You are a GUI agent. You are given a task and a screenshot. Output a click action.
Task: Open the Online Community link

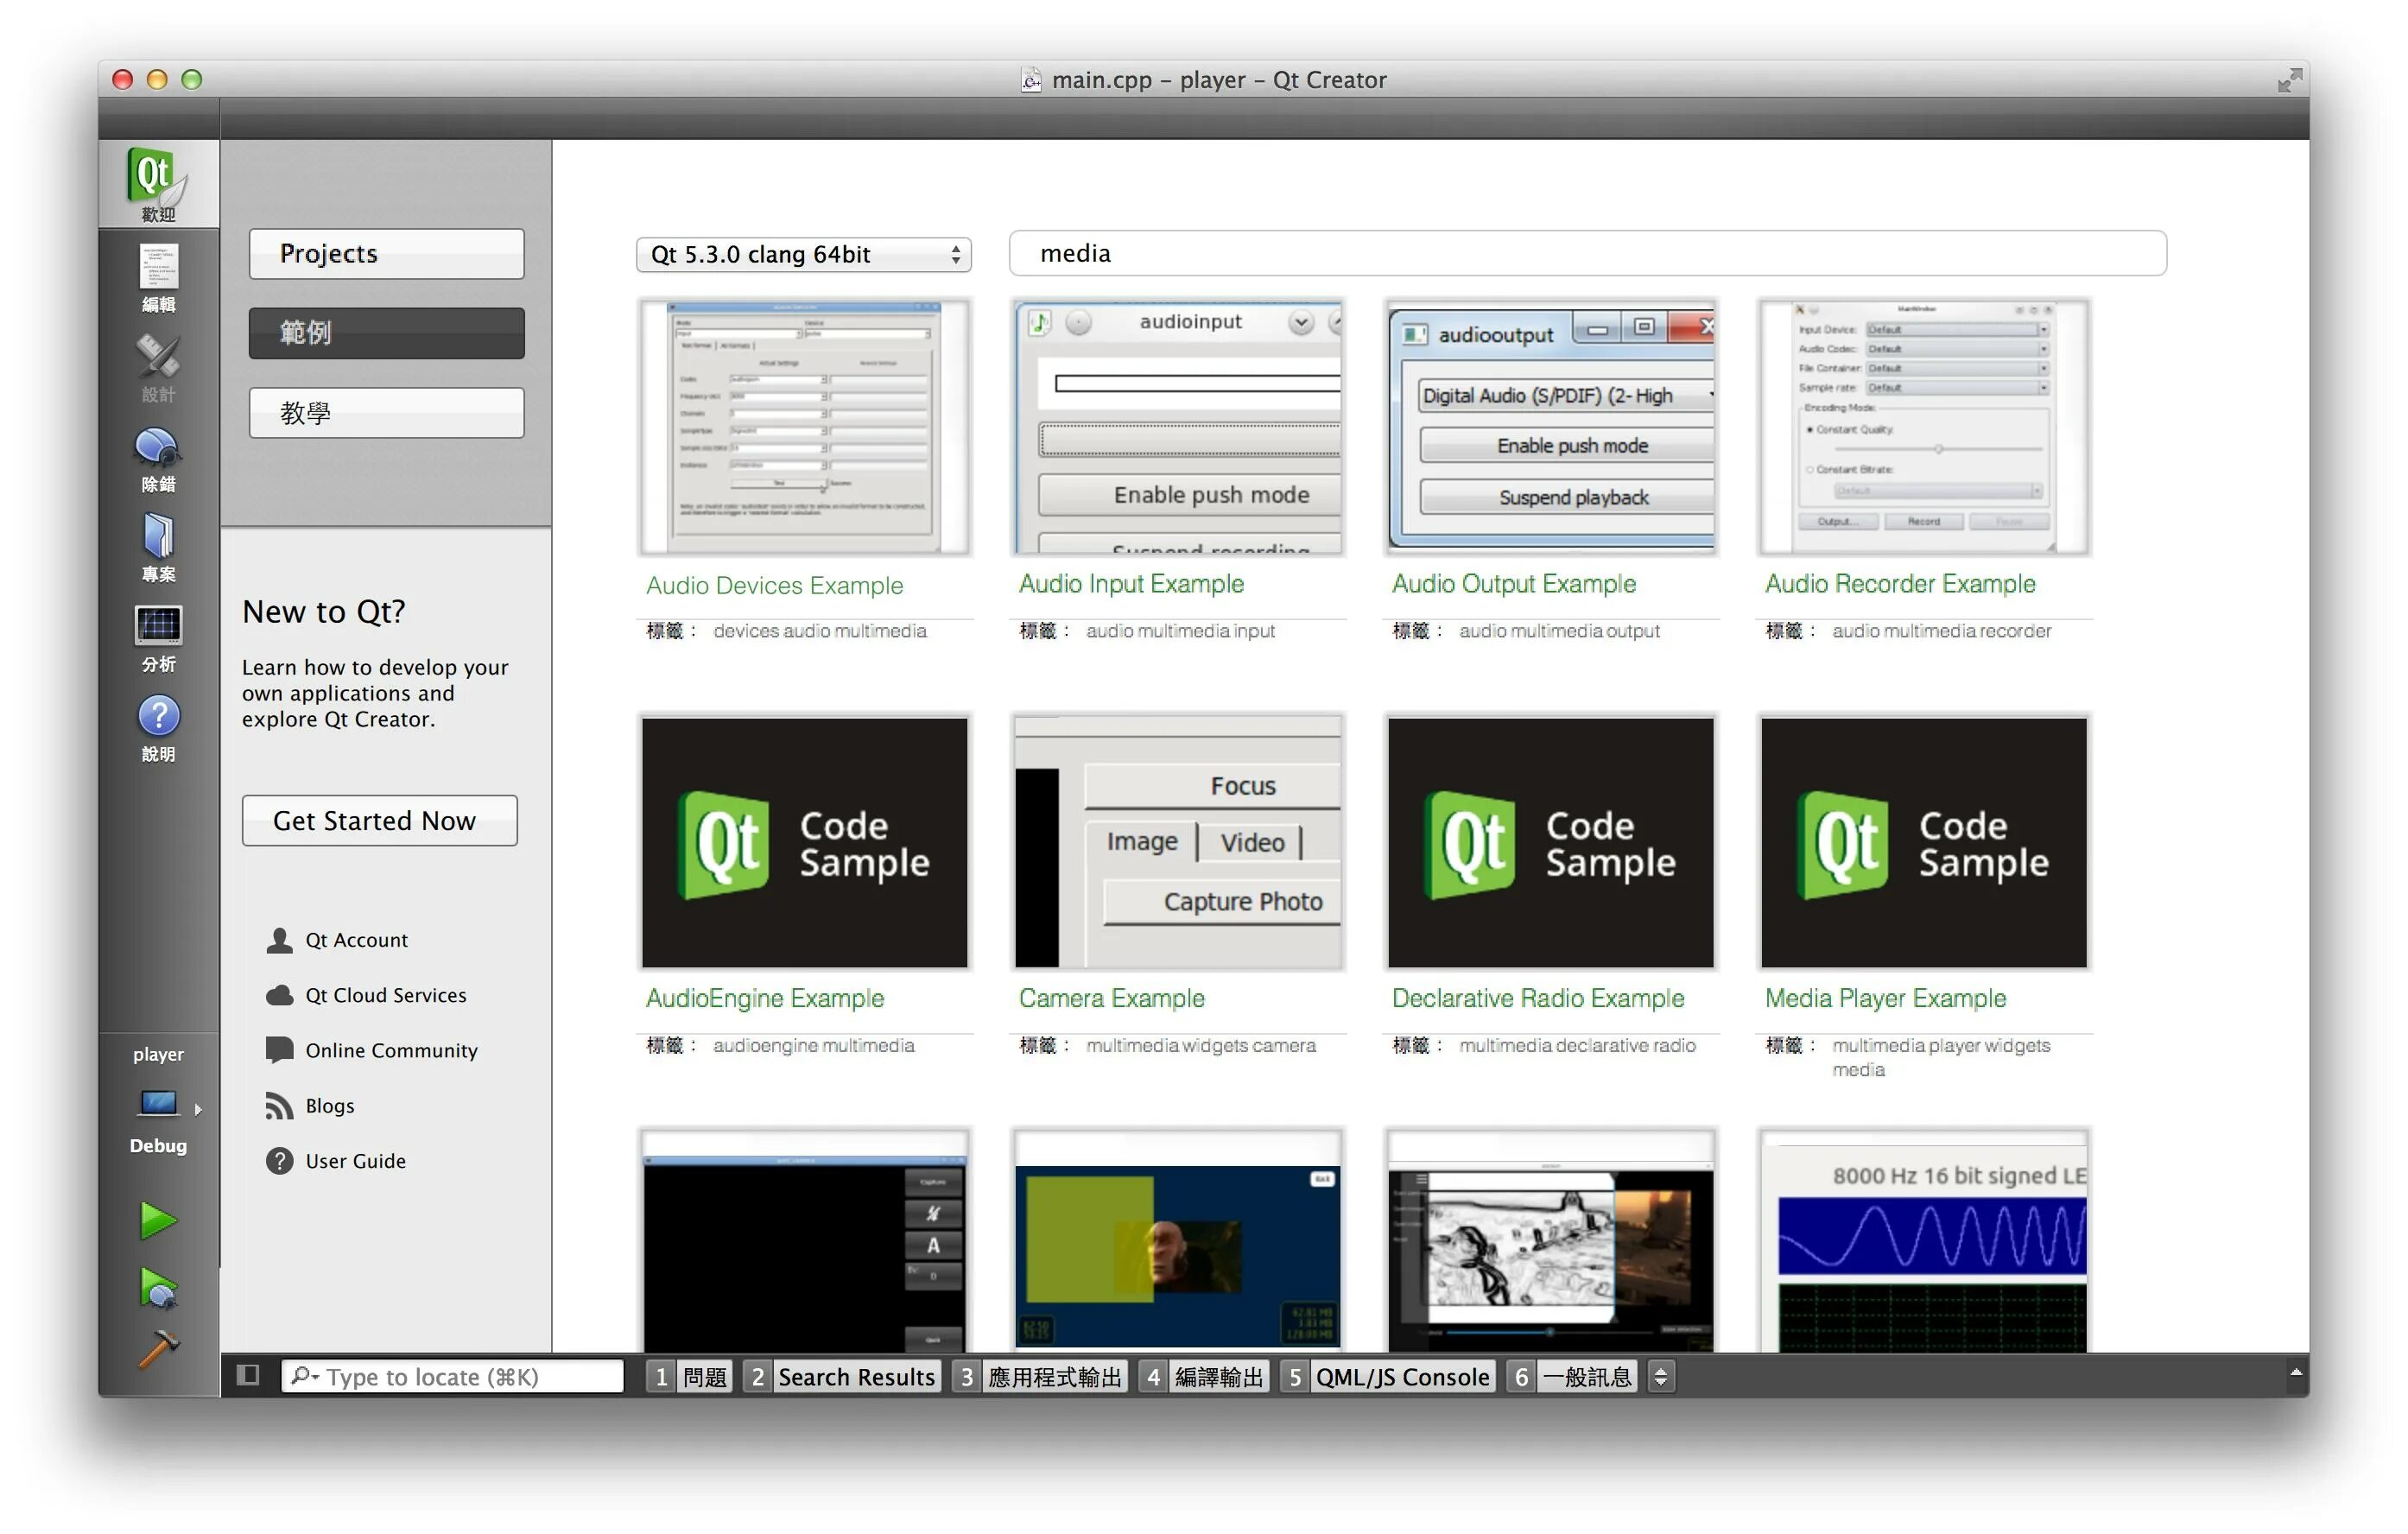(x=391, y=1050)
